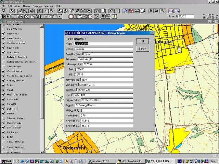Select the Pan hand tool
Screen dimensions: 219x164
click(x=32, y=16)
